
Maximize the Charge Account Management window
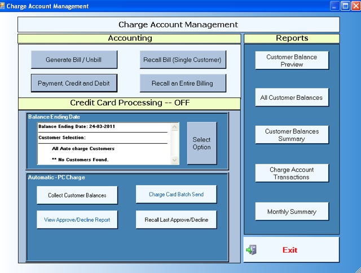(x=345, y=6)
